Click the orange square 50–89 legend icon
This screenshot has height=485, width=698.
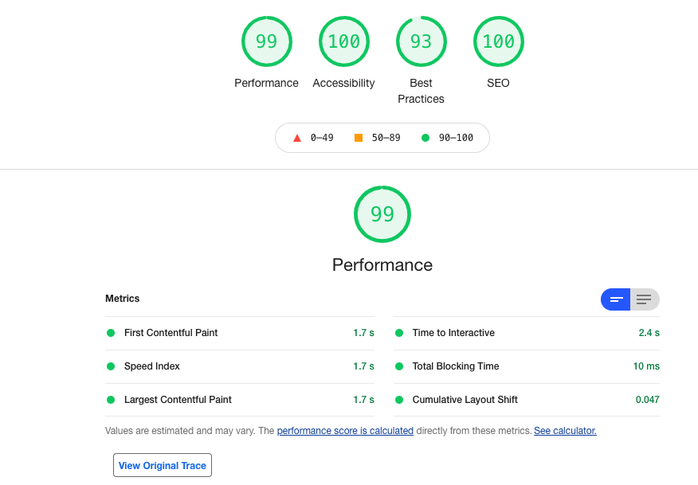pyautogui.click(x=359, y=138)
